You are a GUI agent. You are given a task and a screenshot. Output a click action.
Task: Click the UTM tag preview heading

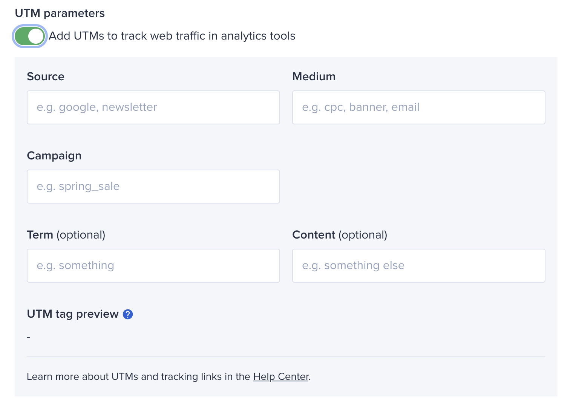73,314
